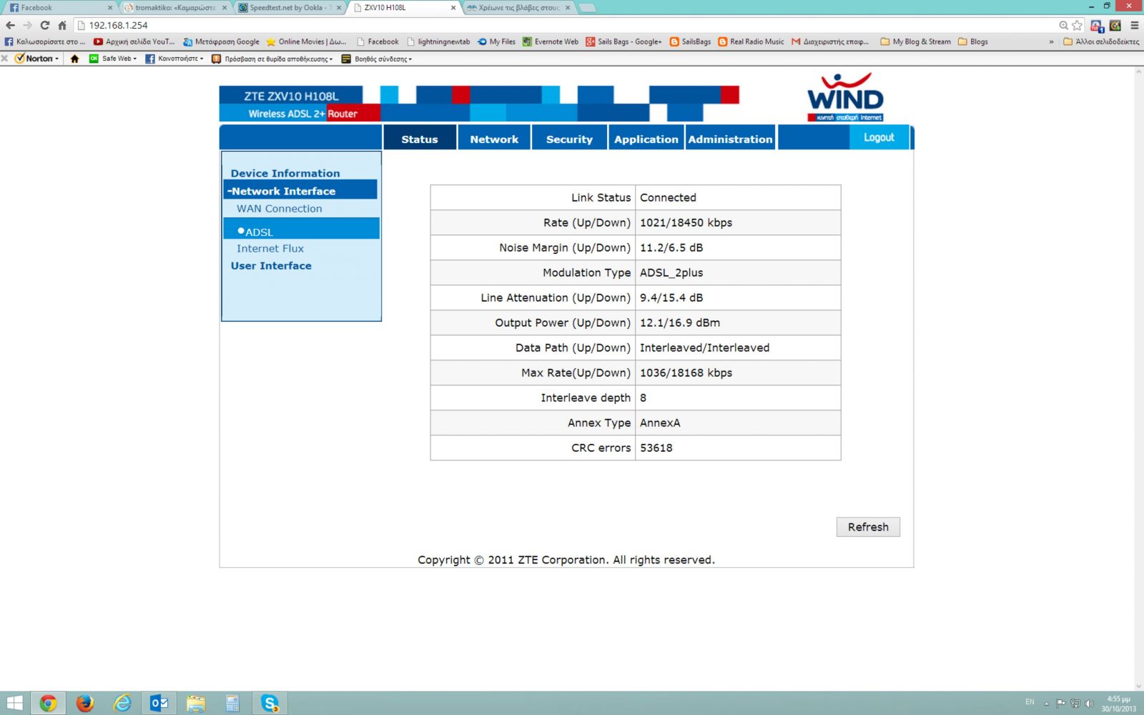
Task: Open the Chrome menu
Action: [x=1135, y=25]
